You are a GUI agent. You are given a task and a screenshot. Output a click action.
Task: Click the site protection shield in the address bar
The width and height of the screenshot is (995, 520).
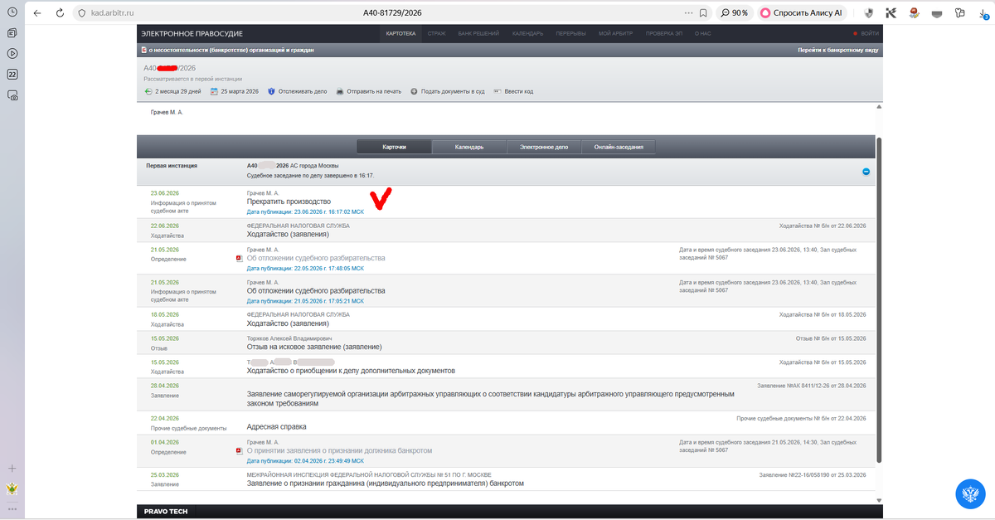81,13
